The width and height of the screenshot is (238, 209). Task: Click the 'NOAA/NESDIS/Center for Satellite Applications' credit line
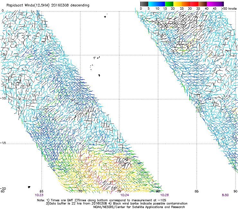139,207
